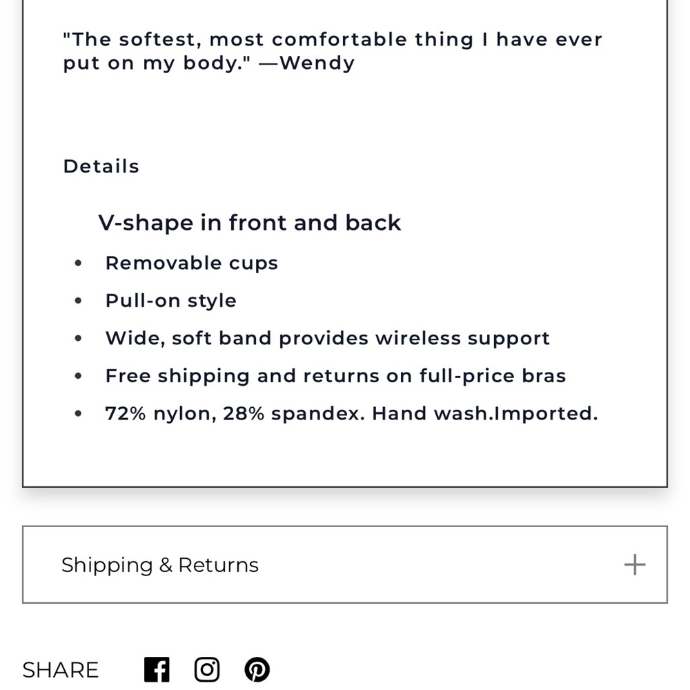Click the Shipping & Returns label

[160, 565]
